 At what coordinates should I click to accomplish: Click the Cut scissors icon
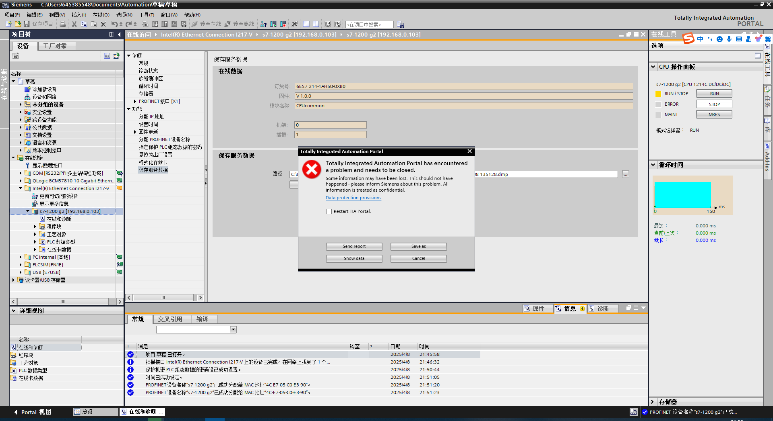74,24
